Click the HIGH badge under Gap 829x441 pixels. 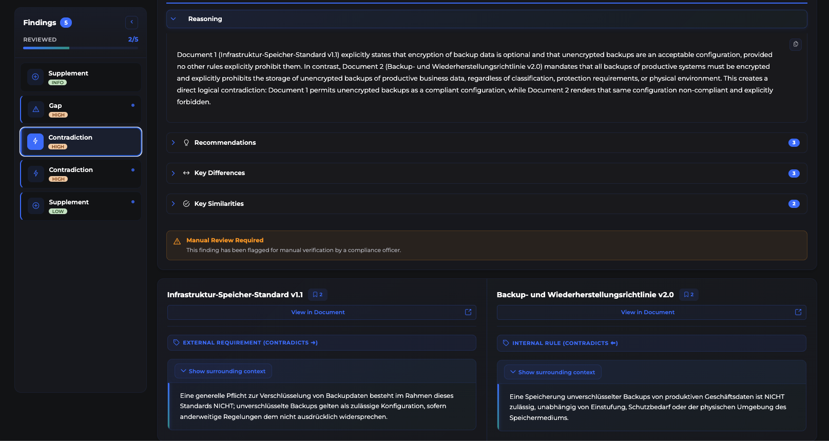(59, 115)
